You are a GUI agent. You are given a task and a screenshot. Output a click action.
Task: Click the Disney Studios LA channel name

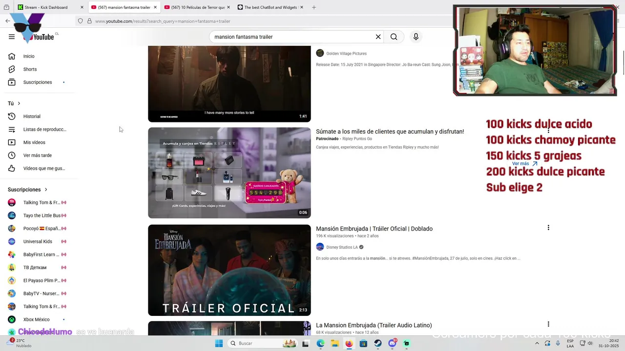point(342,247)
